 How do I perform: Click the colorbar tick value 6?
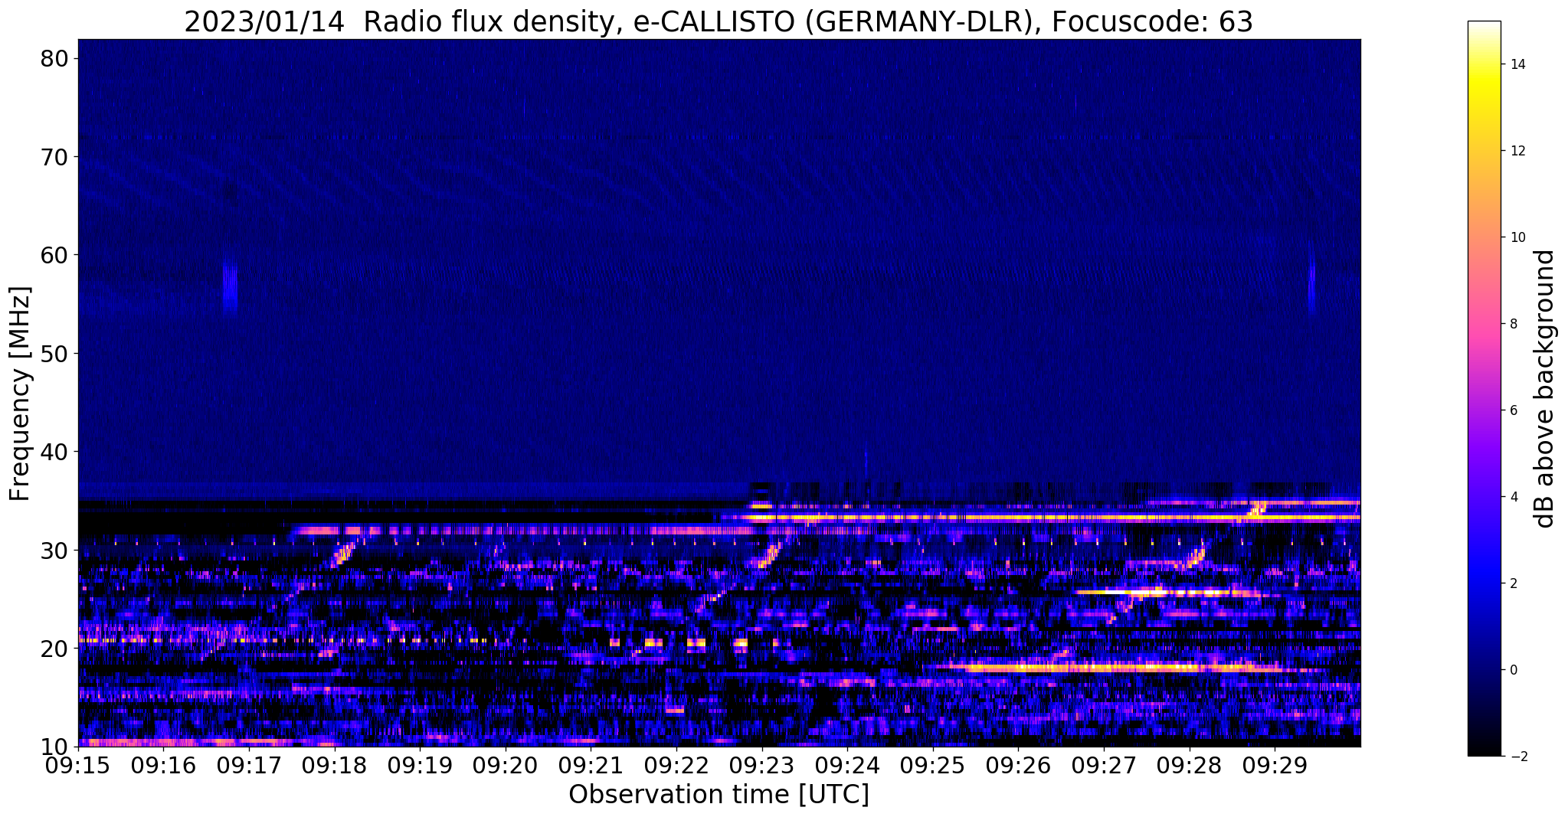(x=1514, y=410)
